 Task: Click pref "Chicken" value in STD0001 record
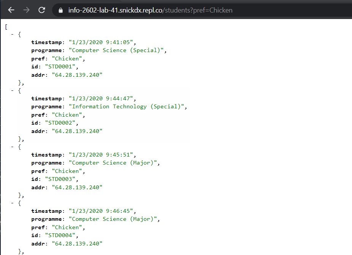pos(67,59)
